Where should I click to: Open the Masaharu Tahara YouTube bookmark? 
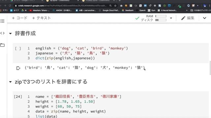click(x=40, y=10)
